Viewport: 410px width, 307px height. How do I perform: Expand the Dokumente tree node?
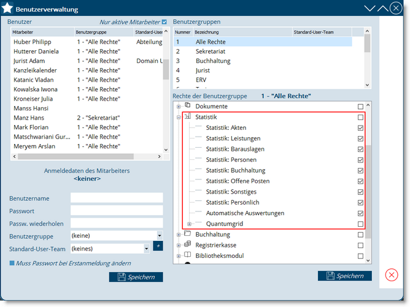[x=179, y=107]
